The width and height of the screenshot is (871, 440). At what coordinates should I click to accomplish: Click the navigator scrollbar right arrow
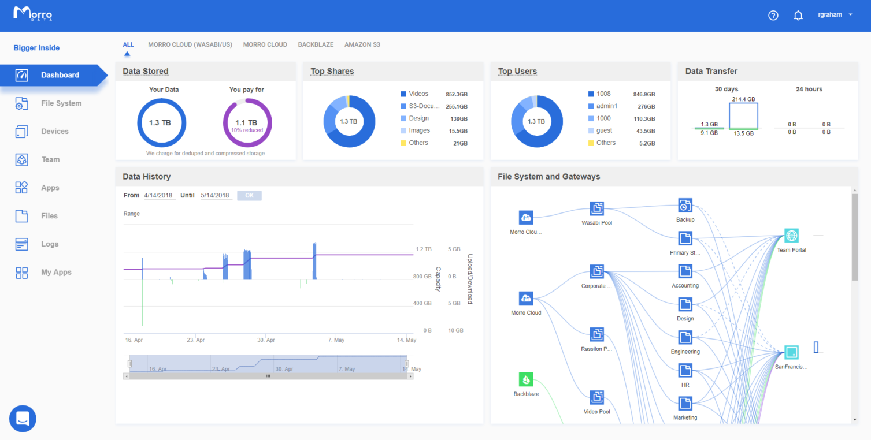[x=410, y=376]
